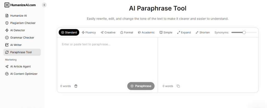Click the HumanizeAI.com logo
This screenshot has width=267, height=108.
pos(20,5)
